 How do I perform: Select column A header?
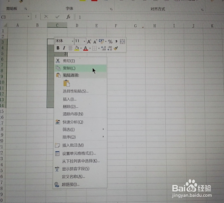(x=17, y=25)
